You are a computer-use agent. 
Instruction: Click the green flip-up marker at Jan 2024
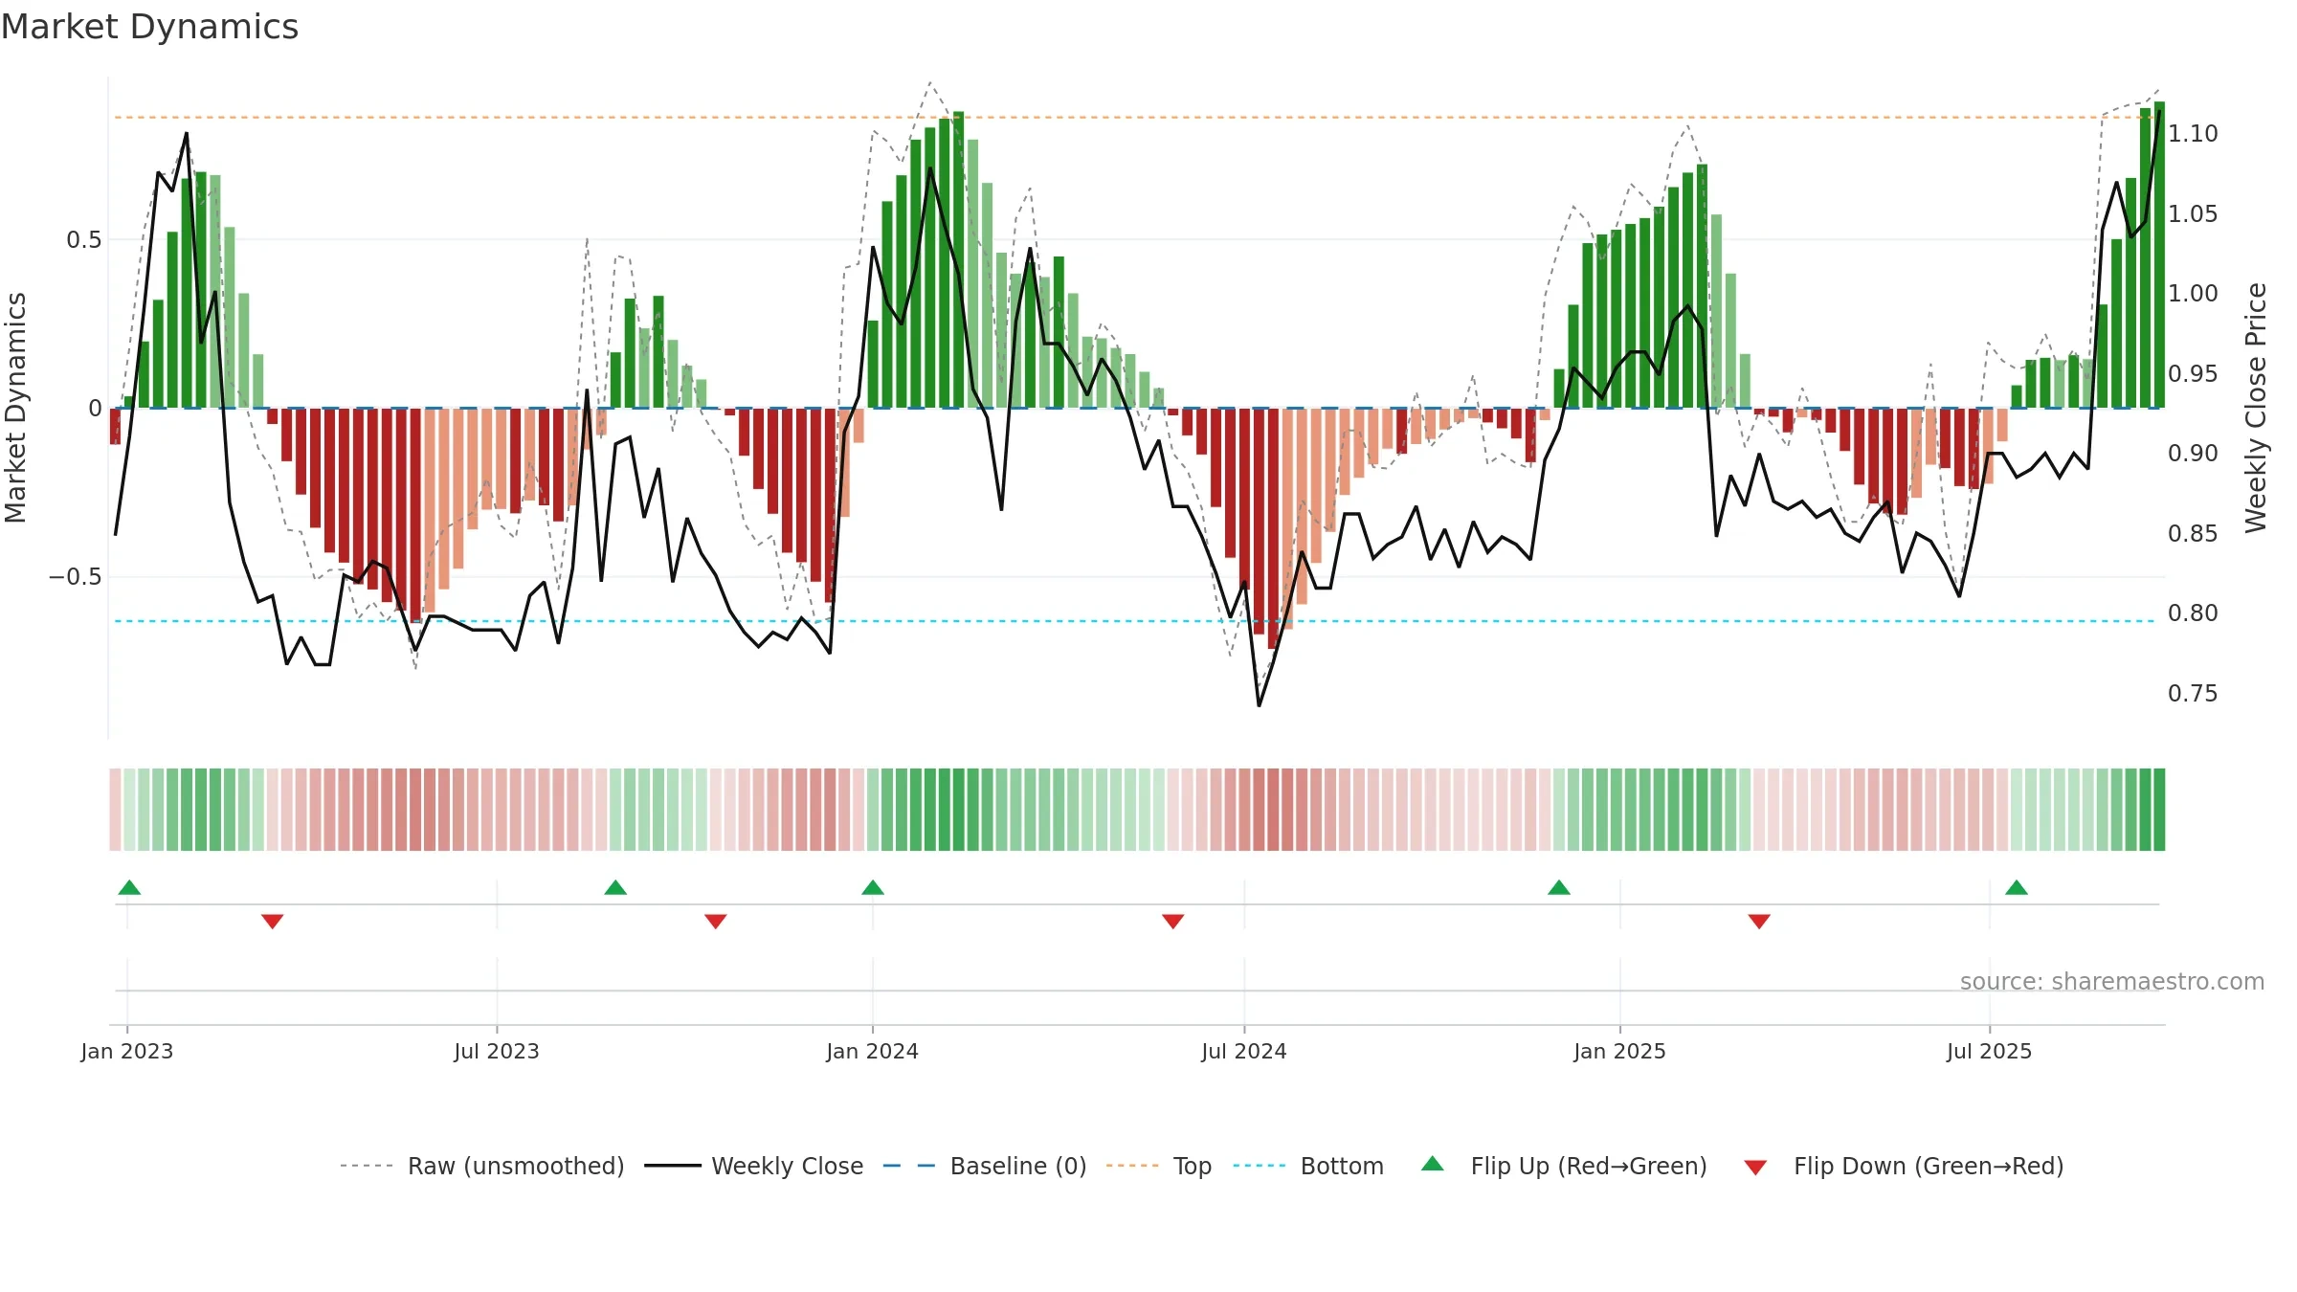(x=873, y=887)
